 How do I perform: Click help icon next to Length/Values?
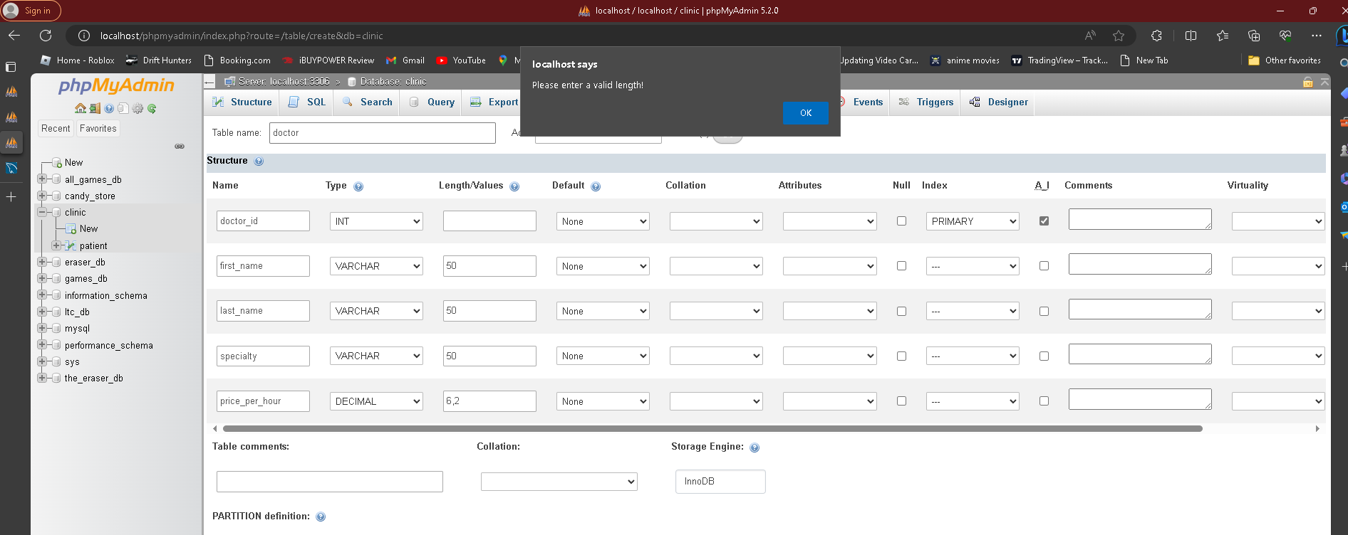point(514,186)
